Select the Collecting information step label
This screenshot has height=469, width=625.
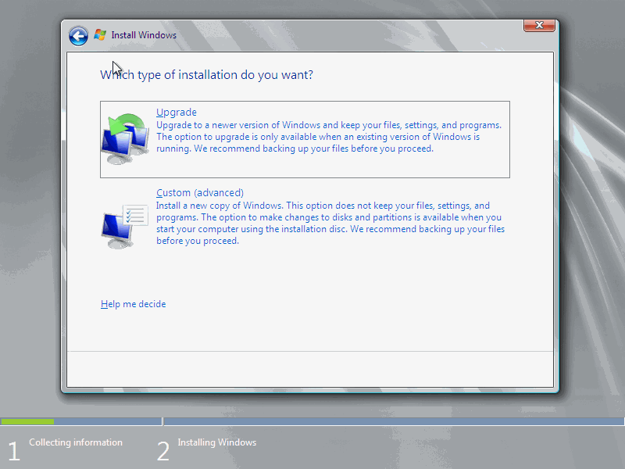coord(76,442)
